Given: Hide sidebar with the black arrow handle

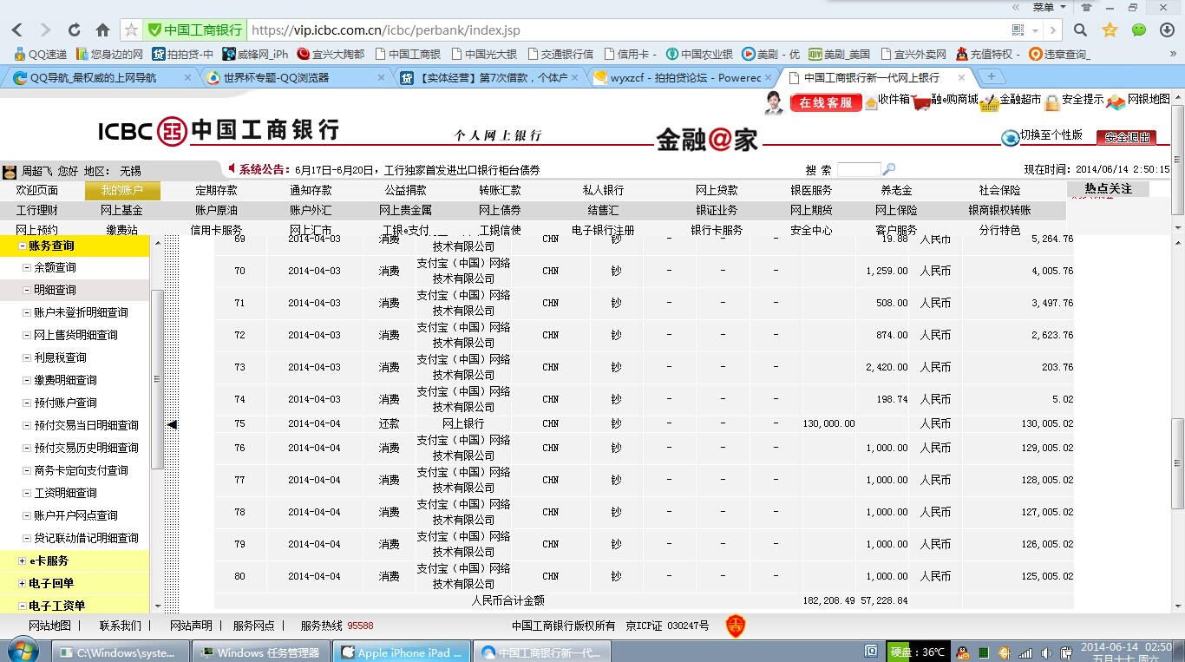Looking at the screenshot, I should [172, 424].
